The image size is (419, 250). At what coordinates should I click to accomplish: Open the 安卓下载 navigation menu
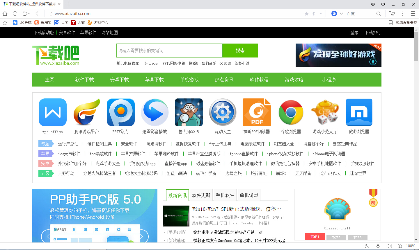click(120, 79)
